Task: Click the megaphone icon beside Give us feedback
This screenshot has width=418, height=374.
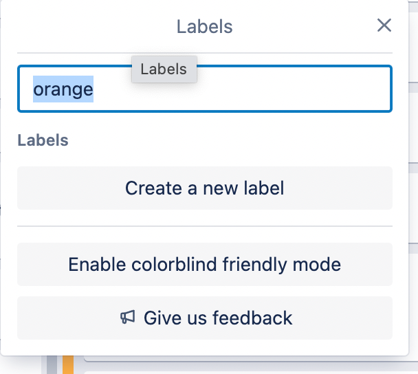Action: pyautogui.click(x=127, y=317)
